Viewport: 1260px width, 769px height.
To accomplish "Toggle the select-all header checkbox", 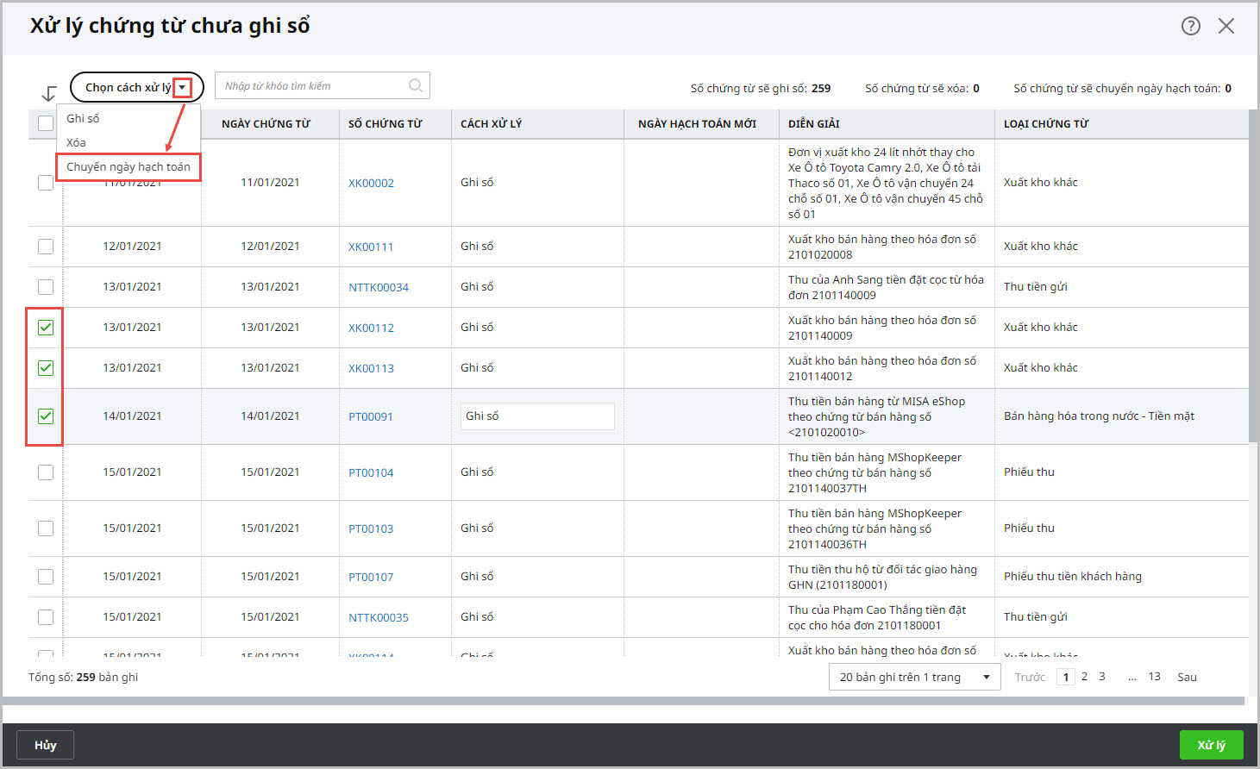I will [46, 124].
